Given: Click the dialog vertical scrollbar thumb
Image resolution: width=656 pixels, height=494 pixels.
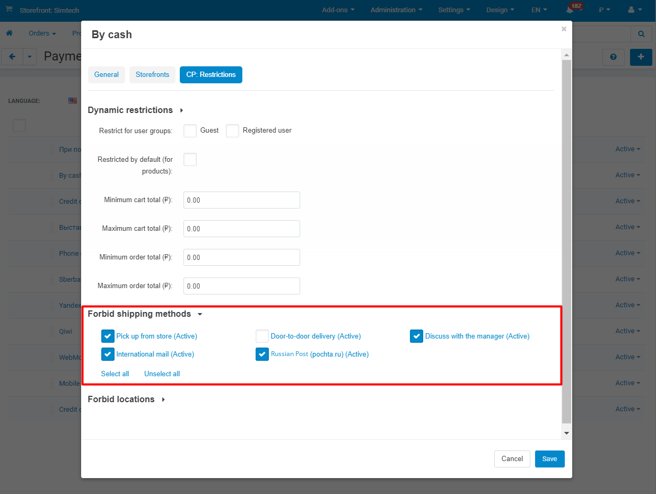Looking at the screenshot, I should (566, 241).
